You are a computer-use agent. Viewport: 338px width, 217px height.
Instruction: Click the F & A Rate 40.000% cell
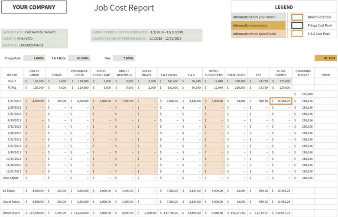pyautogui.click(x=79, y=58)
